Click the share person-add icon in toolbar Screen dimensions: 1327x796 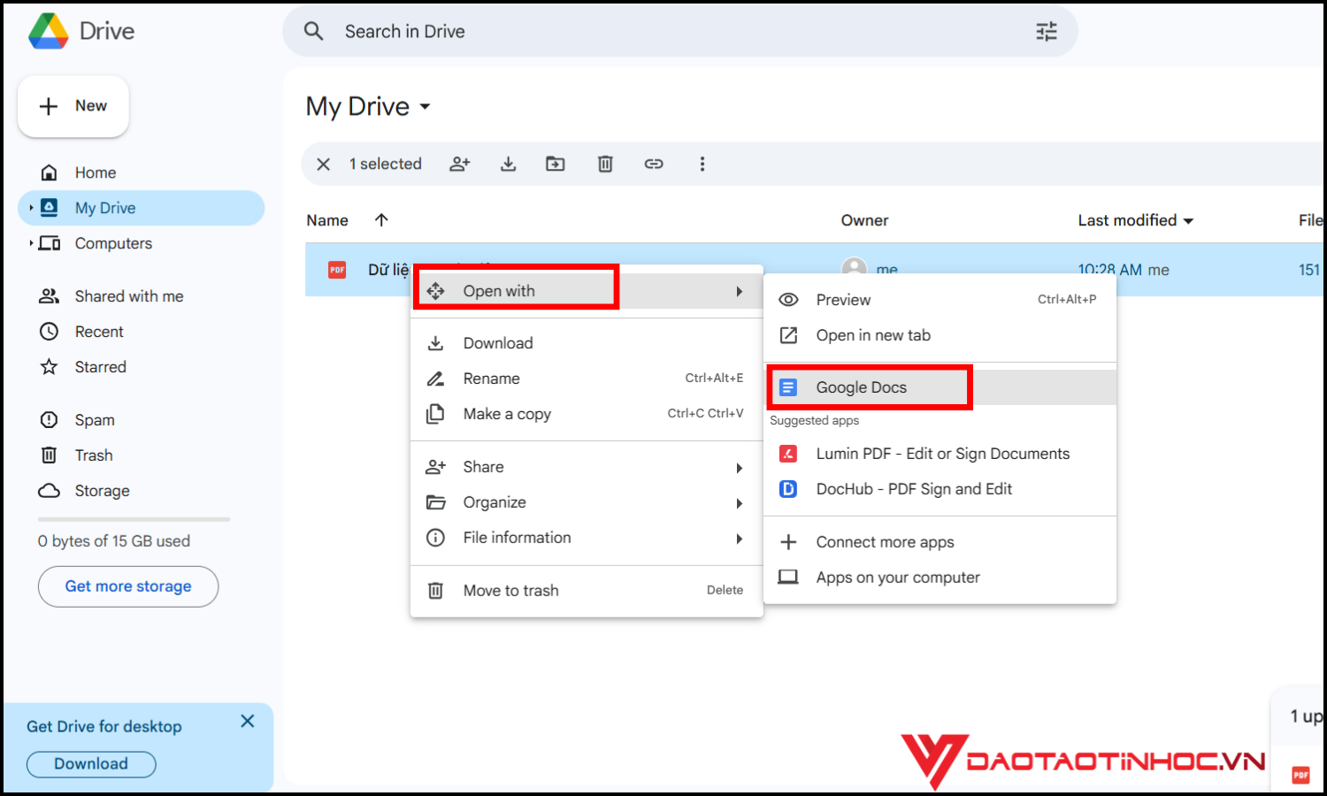459,164
